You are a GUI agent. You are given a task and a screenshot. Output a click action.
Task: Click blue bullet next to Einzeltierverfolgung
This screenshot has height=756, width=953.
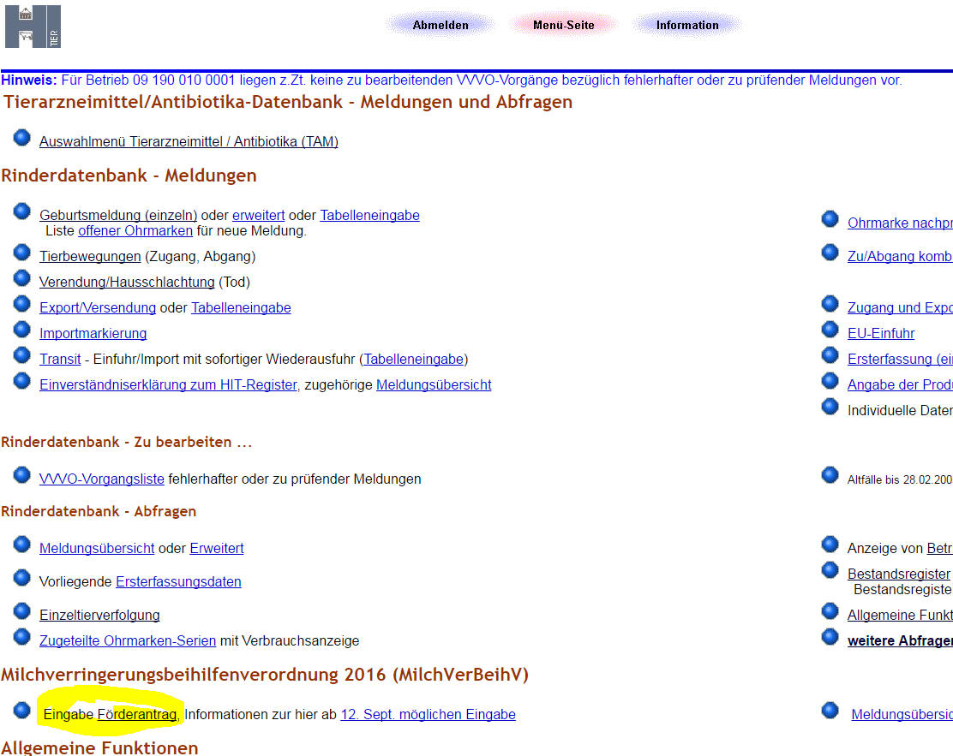pos(22,612)
